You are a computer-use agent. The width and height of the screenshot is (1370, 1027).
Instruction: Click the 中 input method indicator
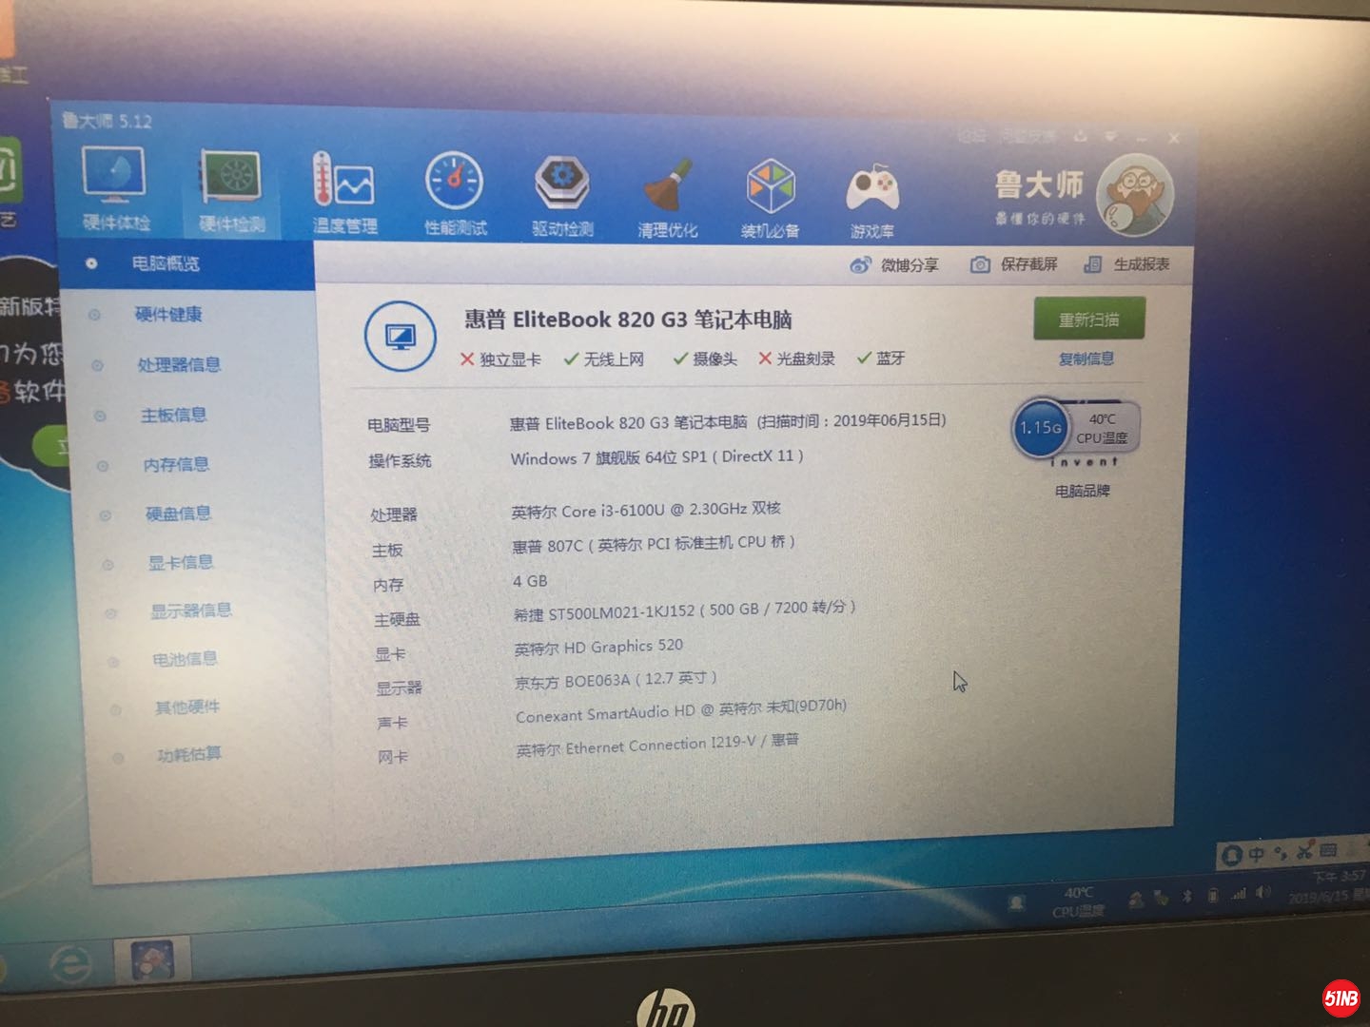[x=1256, y=855]
